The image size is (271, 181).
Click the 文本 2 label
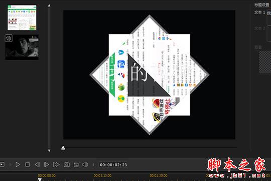tap(259, 28)
